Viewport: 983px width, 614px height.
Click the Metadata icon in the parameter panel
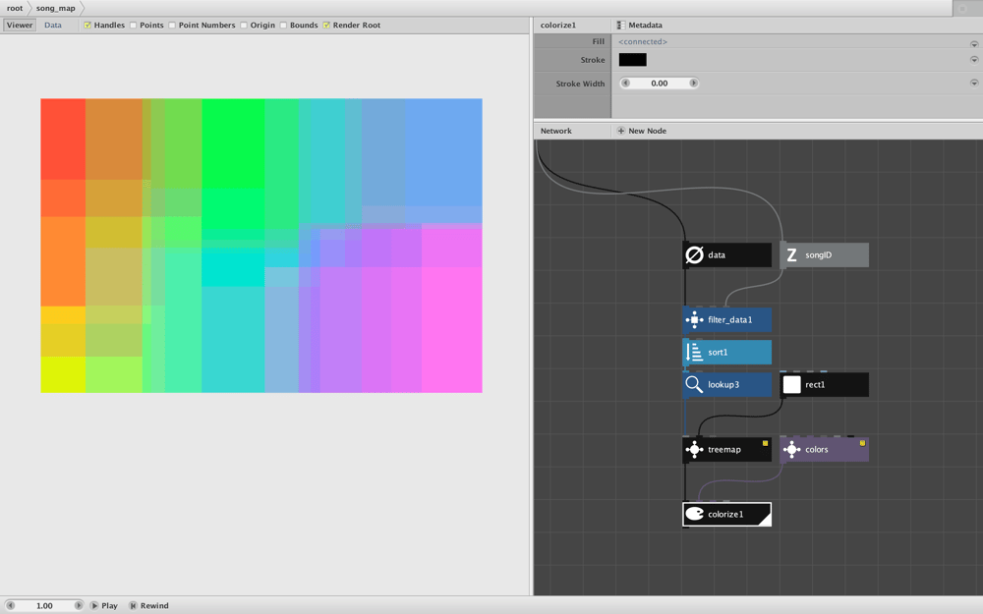click(620, 26)
